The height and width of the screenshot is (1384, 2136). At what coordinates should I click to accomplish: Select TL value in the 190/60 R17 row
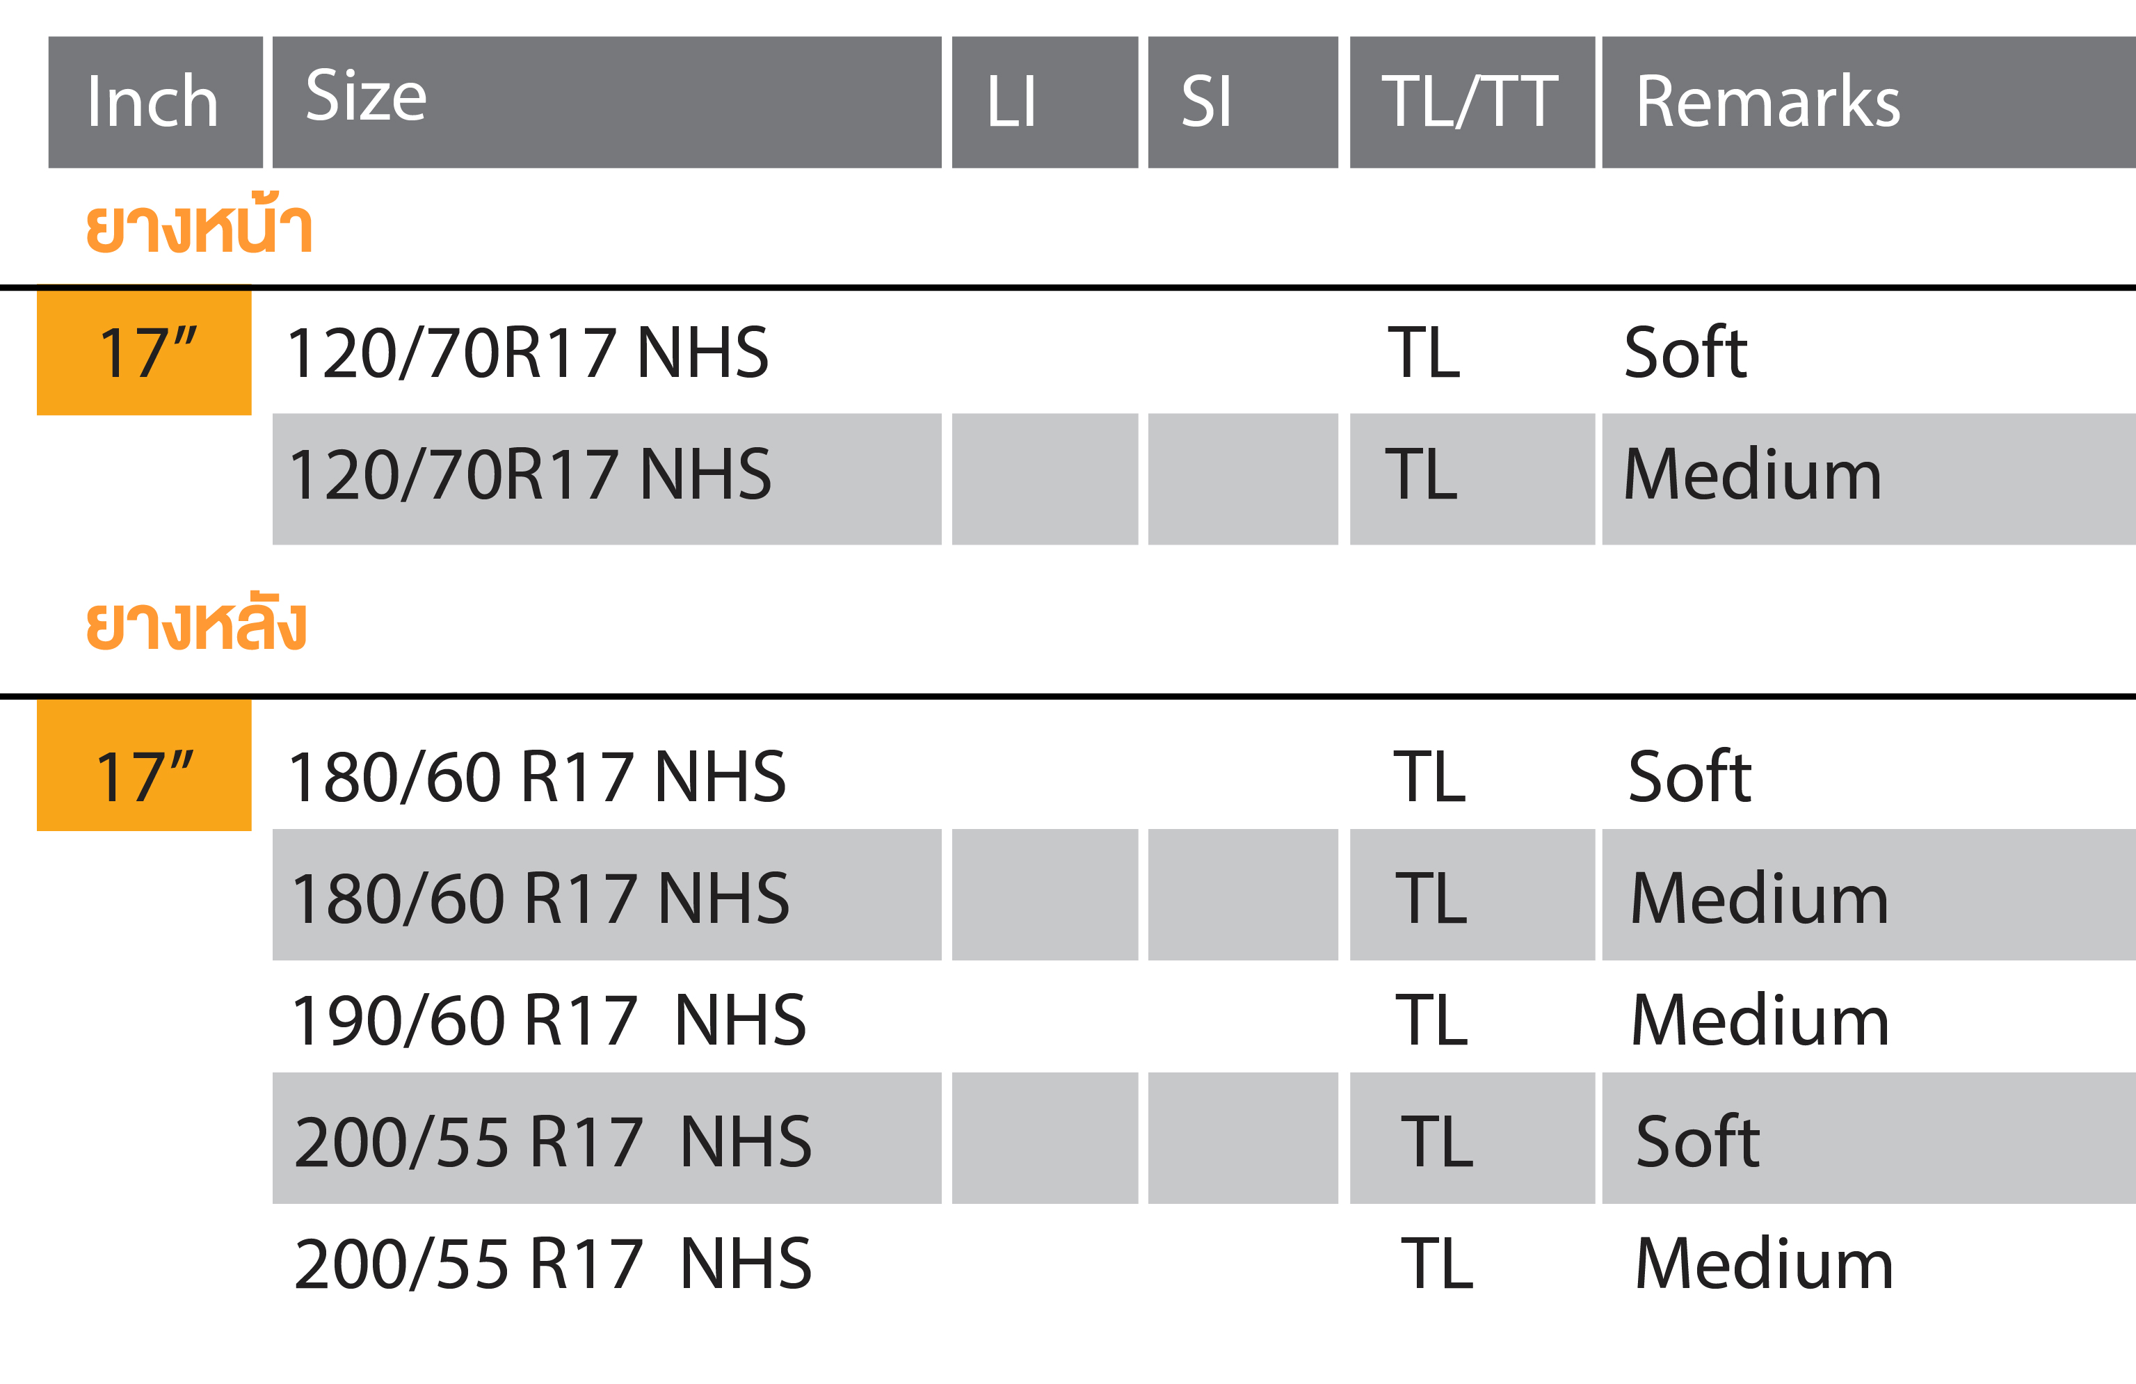pos(1431,1020)
